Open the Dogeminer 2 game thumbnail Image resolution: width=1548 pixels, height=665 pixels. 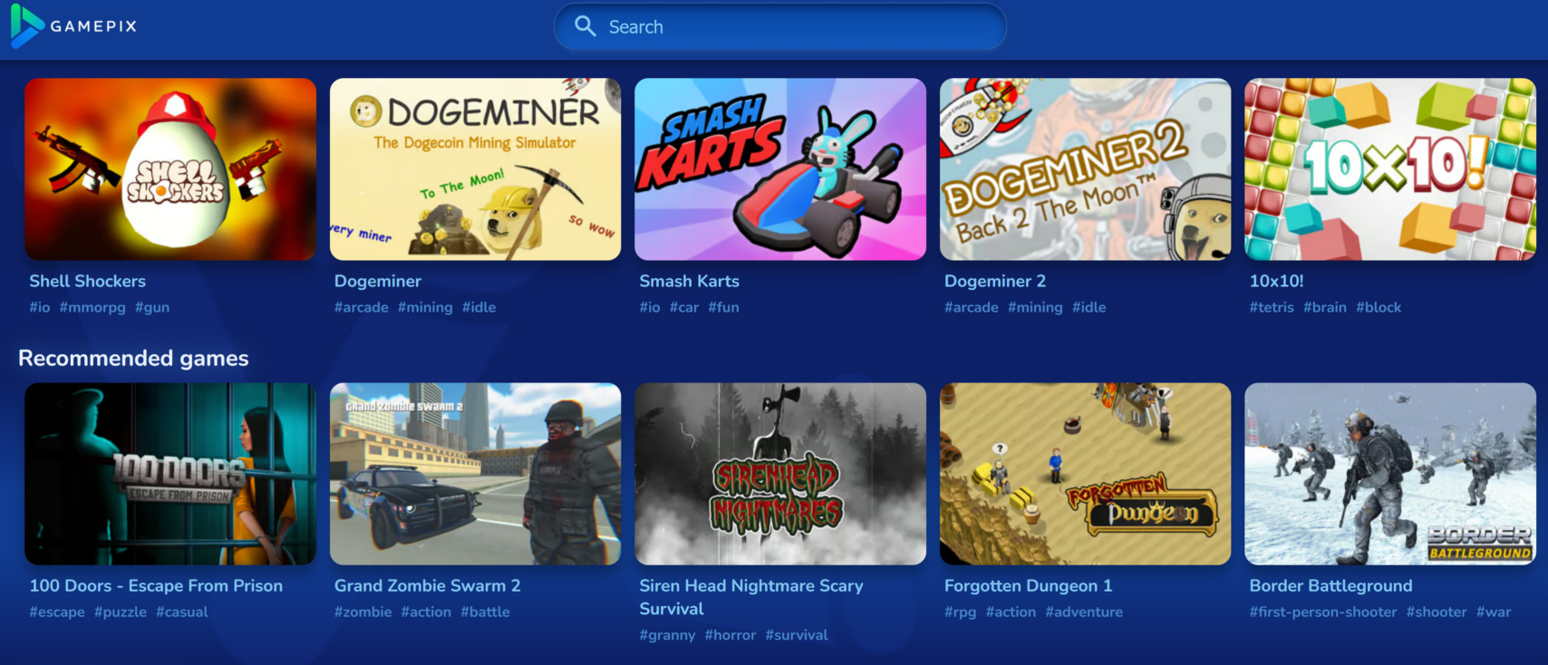pos(1086,169)
